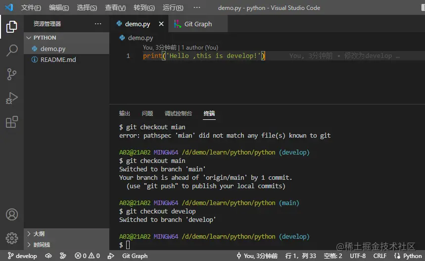Click the Python file icon in demo.py tab

click(x=119, y=24)
